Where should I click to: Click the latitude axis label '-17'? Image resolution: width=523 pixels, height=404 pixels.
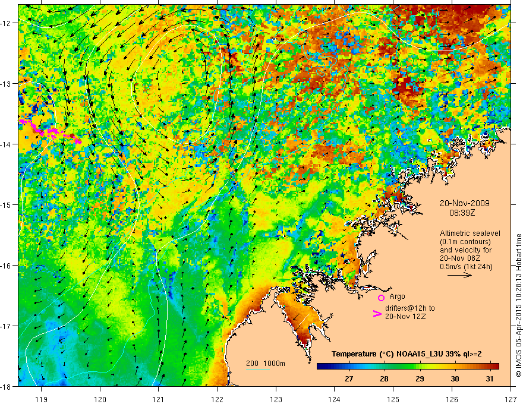tap(7, 326)
